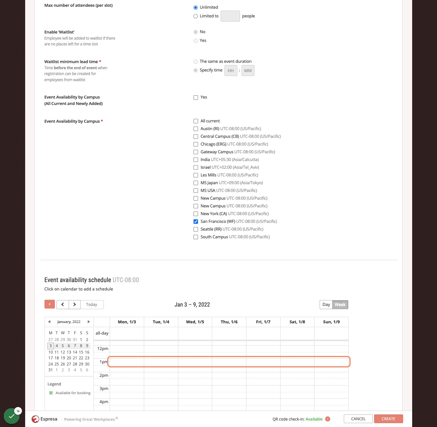Select Limited to attendees radio option
The height and width of the screenshot is (427, 437).
pos(195,16)
